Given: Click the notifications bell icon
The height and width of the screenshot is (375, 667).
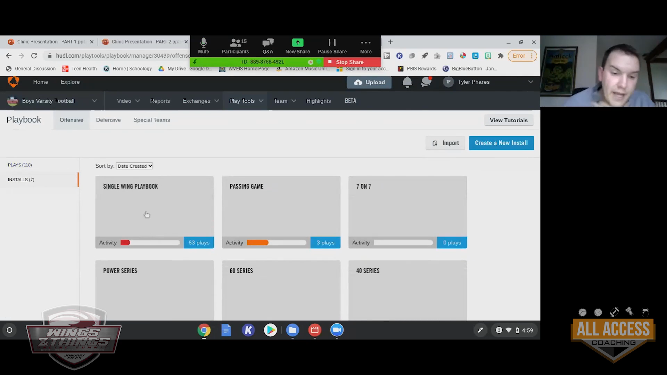Looking at the screenshot, I should coord(407,82).
